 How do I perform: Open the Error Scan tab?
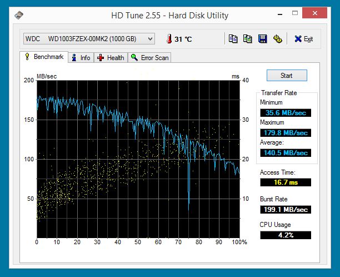coord(150,57)
